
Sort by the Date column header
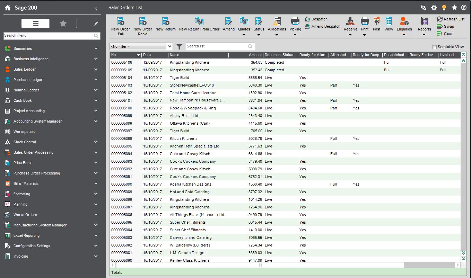pos(155,55)
